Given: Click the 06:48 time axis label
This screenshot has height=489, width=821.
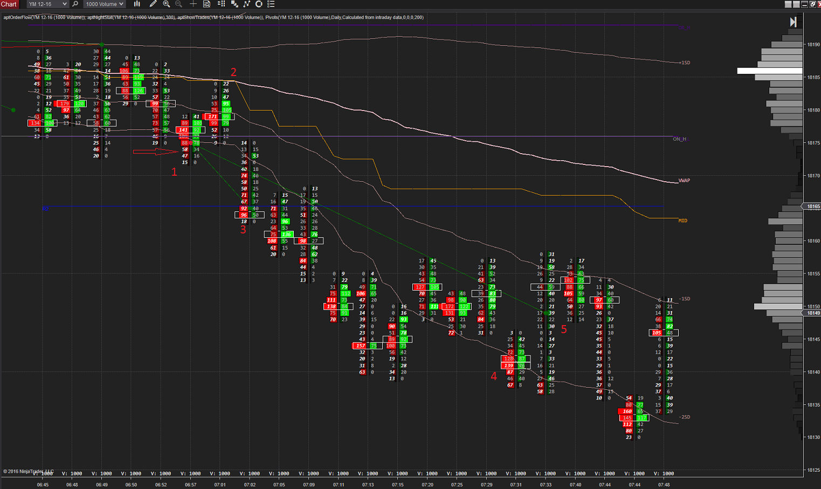Looking at the screenshot, I should (x=72, y=485).
